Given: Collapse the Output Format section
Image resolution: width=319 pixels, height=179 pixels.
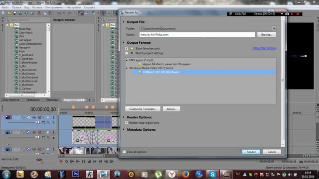Looking at the screenshot, I should [x=124, y=43].
